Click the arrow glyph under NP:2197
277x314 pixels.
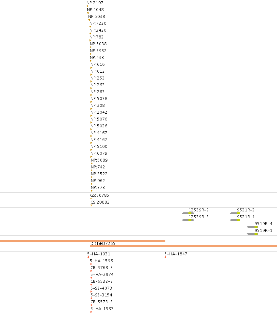(x=88, y=6)
